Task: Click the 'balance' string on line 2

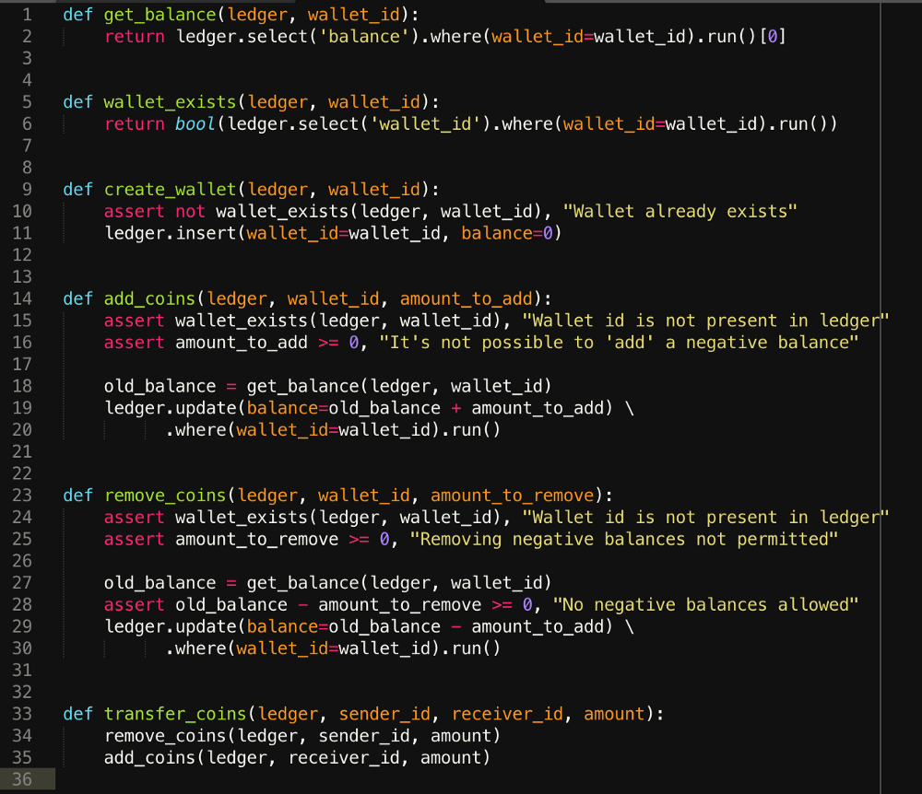Action: (x=364, y=37)
